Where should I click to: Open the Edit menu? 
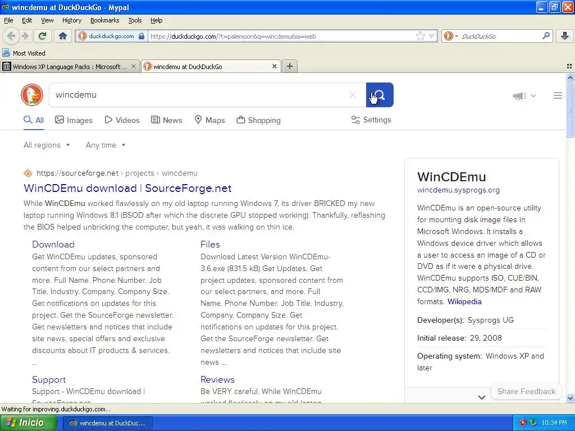27,20
